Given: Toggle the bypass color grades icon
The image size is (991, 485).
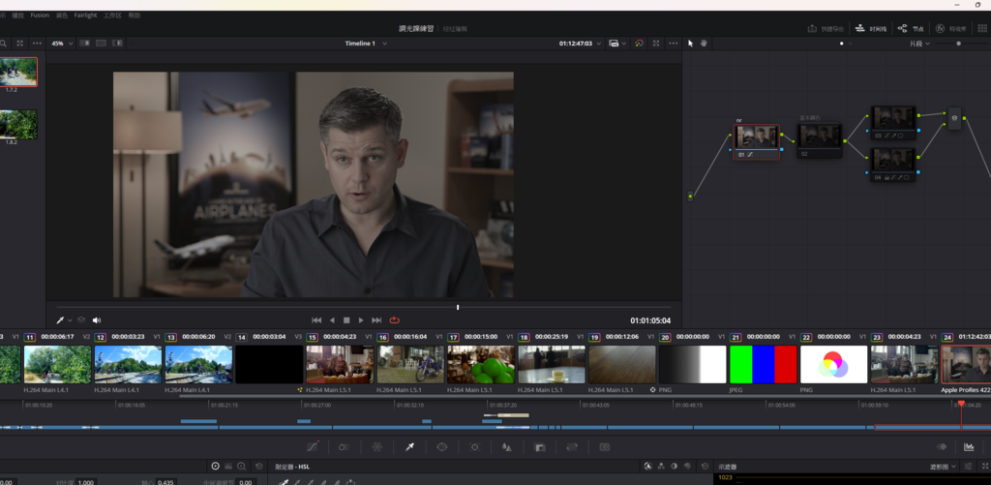Looking at the screenshot, I should [x=639, y=44].
